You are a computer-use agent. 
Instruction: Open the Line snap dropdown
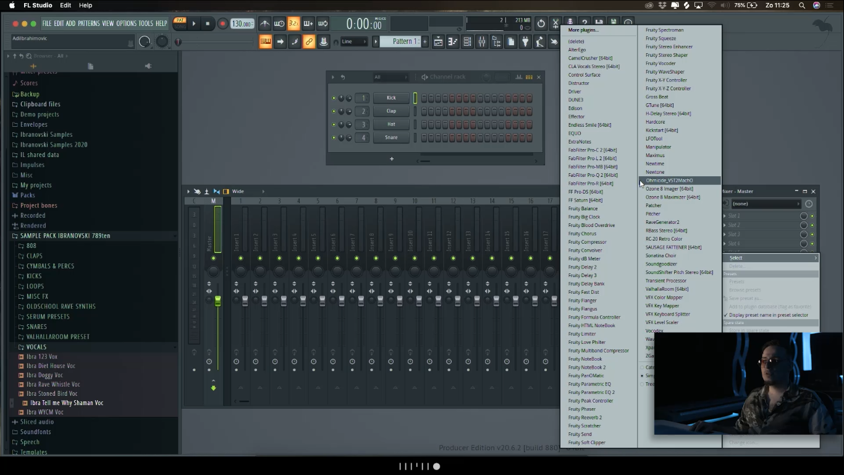click(x=353, y=41)
